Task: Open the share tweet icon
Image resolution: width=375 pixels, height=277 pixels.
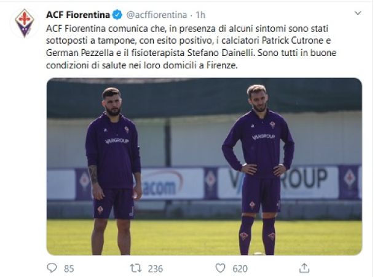Action: [304, 268]
